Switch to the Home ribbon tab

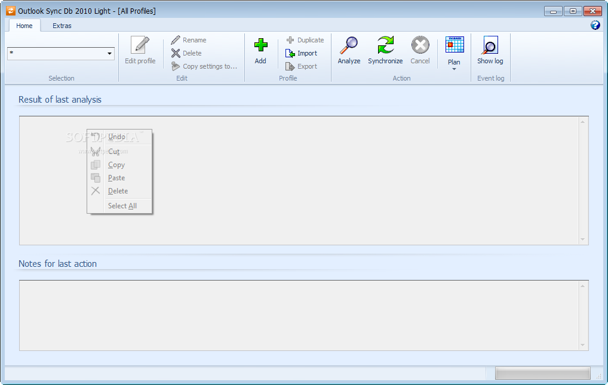pyautogui.click(x=24, y=26)
